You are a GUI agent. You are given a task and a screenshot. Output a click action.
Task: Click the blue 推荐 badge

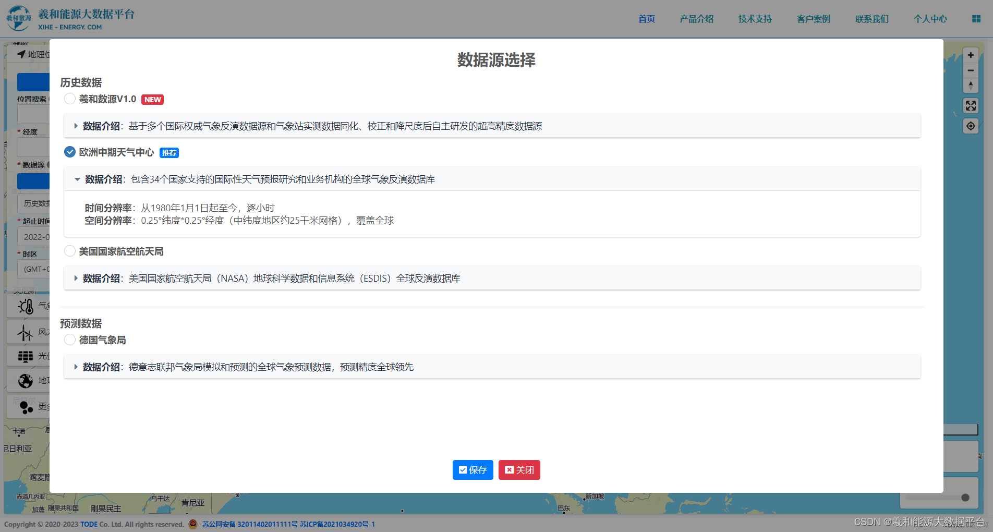pyautogui.click(x=169, y=153)
